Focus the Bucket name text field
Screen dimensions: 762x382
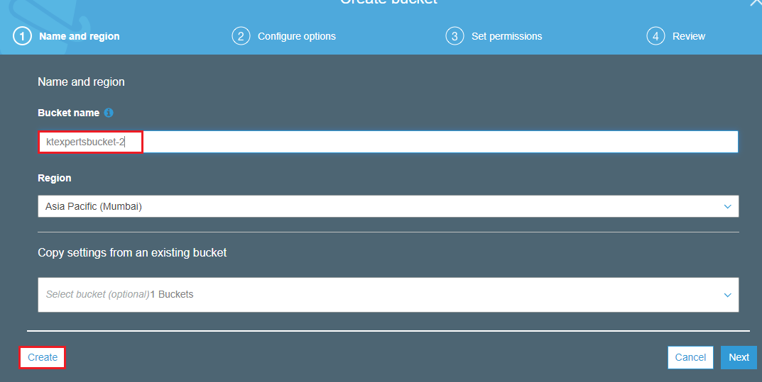tap(426, 142)
